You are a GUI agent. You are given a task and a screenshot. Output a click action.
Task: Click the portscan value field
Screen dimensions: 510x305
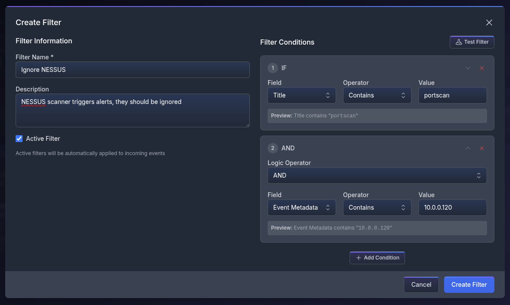(x=452, y=95)
